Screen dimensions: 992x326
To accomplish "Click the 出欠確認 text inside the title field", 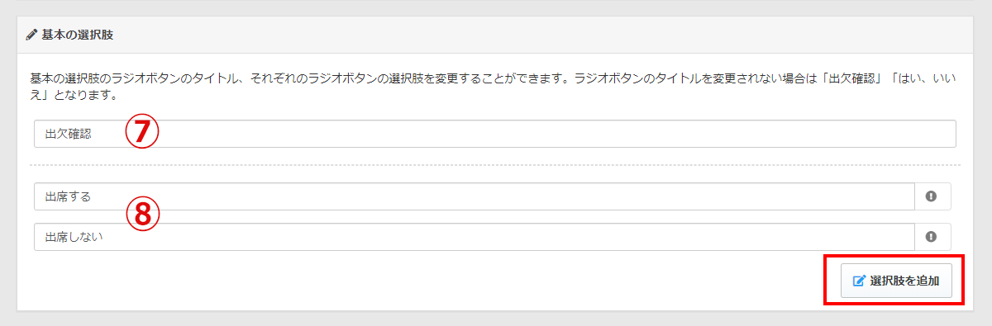I will coord(68,134).
